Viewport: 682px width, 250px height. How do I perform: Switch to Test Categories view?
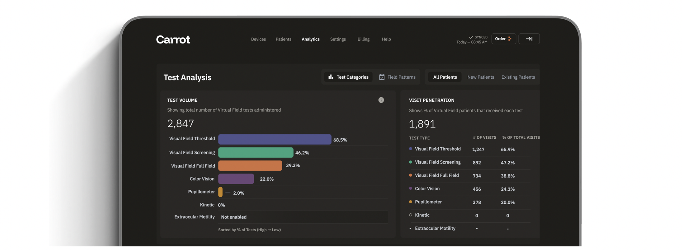[348, 77]
